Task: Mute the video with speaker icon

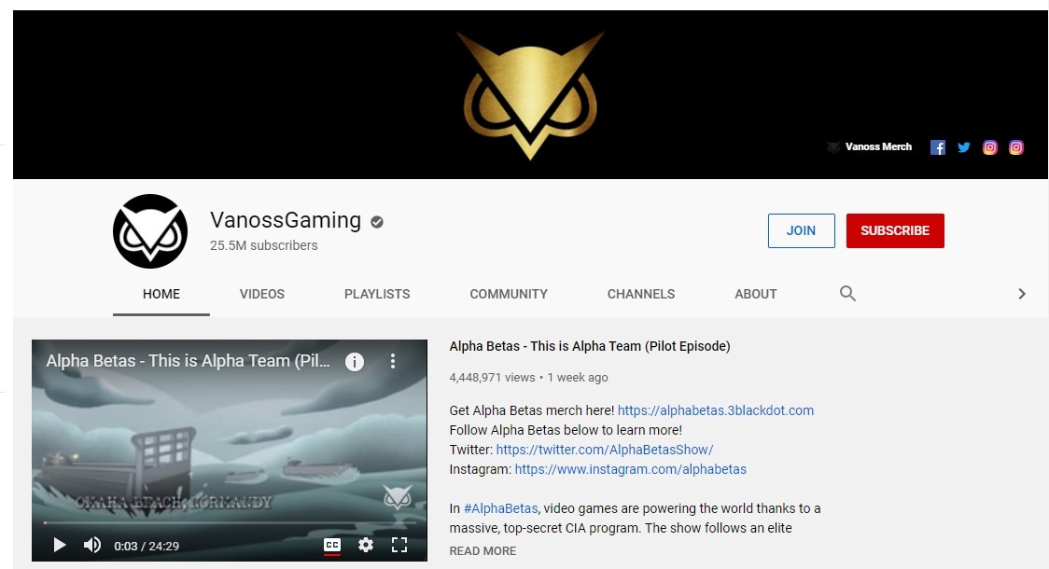Action: click(x=92, y=545)
